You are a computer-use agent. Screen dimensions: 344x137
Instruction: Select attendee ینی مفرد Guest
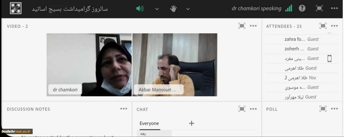(x=302, y=59)
